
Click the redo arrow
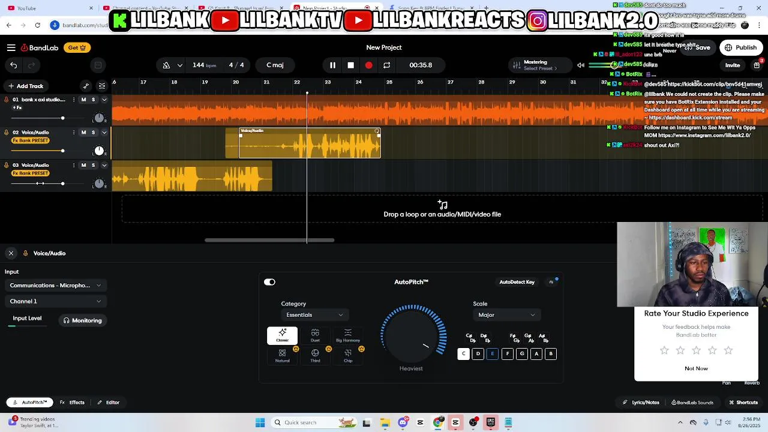(31, 65)
